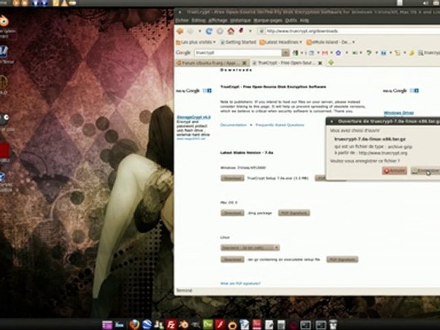Click Annuler in the download dialog
The width and height of the screenshot is (440, 330).
coord(394,170)
